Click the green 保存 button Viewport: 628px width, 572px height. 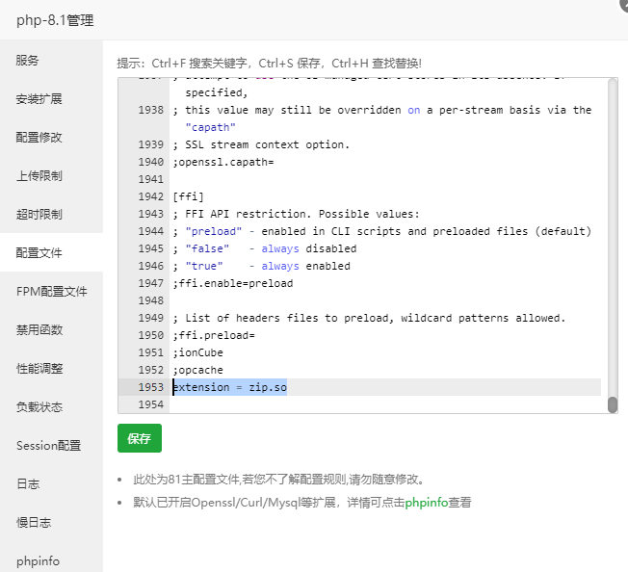(x=139, y=438)
